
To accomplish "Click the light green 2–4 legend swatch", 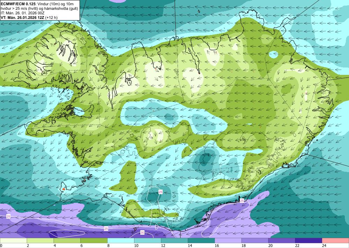I will [x=40, y=241].
